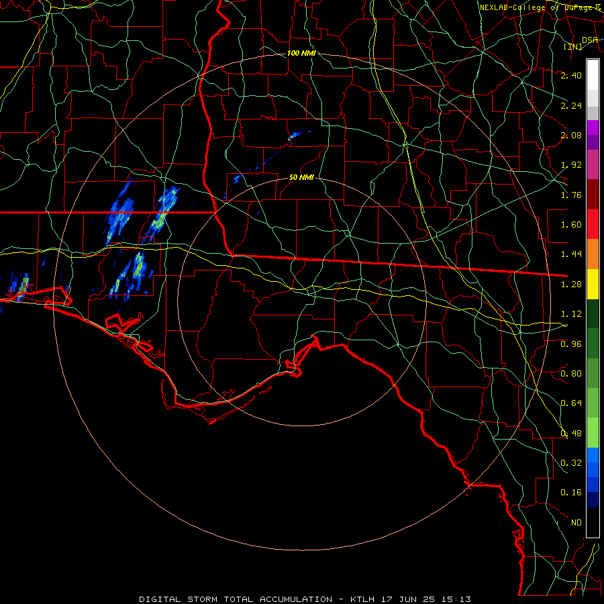Select the bright red legend swatch
604x604 pixels.
[593, 225]
